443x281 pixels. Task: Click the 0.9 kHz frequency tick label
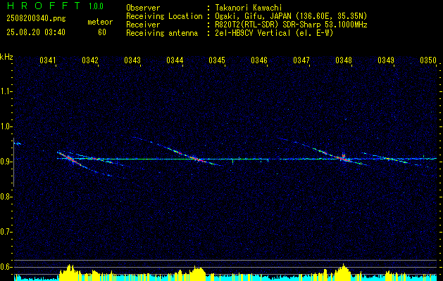(6, 162)
